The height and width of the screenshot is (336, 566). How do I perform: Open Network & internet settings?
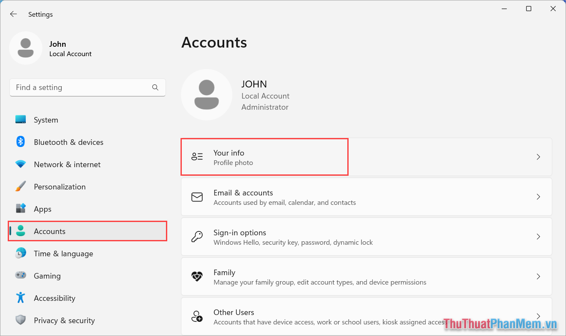pos(67,164)
